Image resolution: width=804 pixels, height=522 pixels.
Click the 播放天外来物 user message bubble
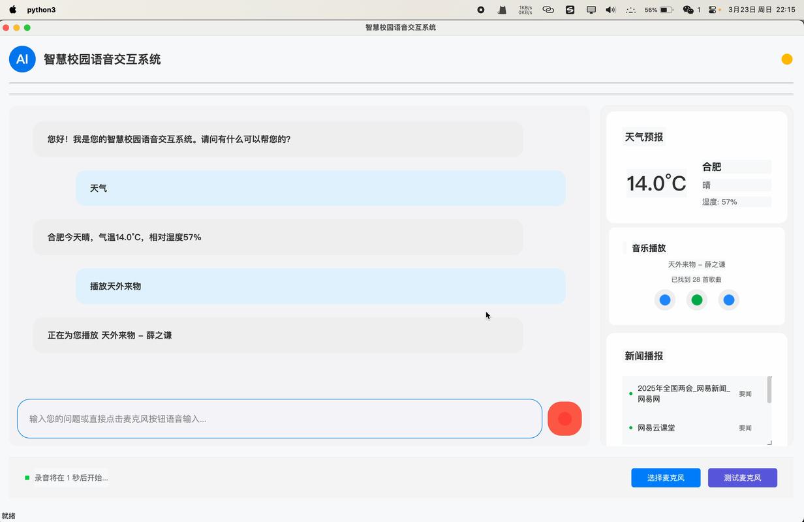(320, 286)
